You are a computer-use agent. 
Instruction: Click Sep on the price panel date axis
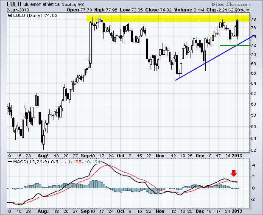click(x=85, y=156)
